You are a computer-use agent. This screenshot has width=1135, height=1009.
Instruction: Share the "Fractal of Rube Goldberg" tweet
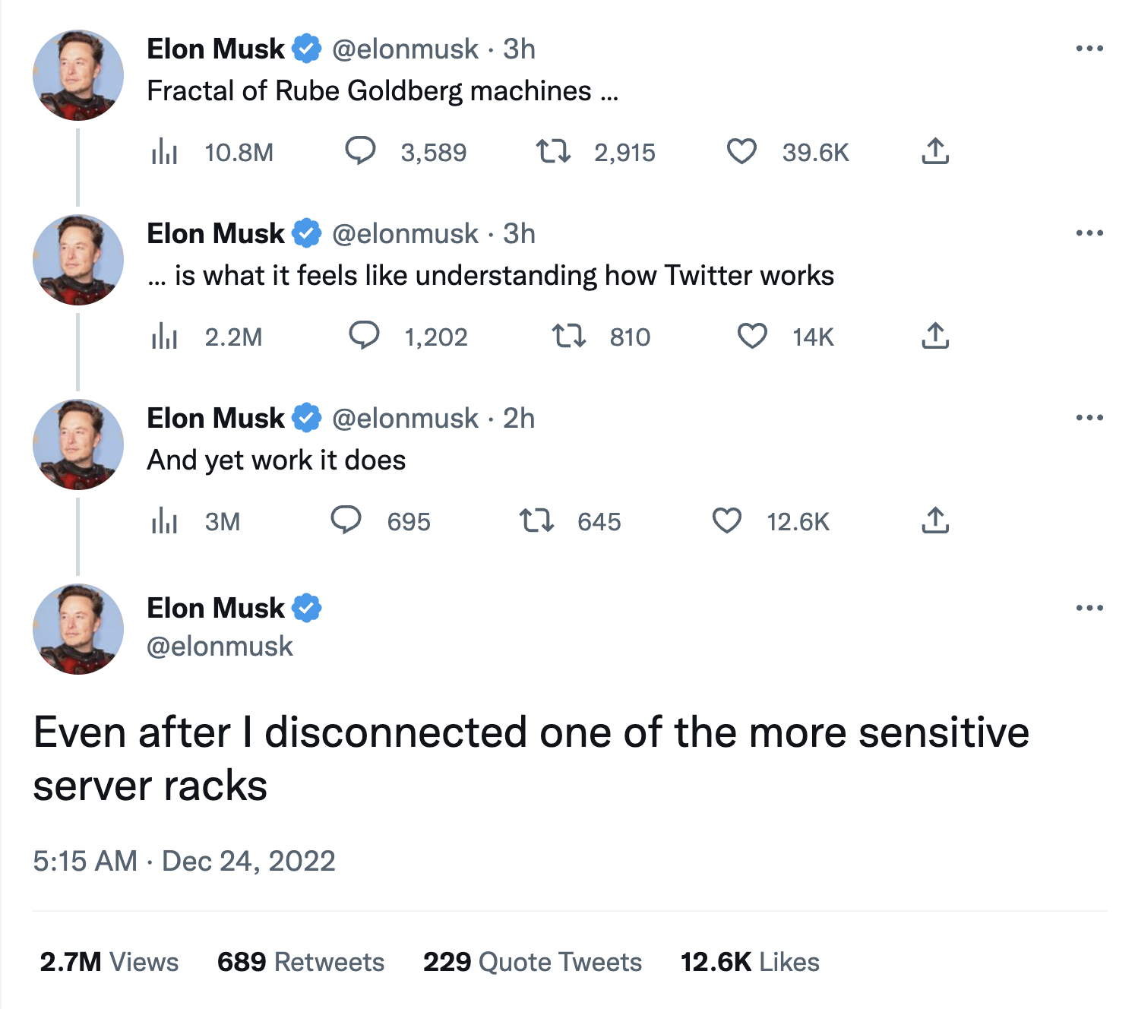coord(935,152)
